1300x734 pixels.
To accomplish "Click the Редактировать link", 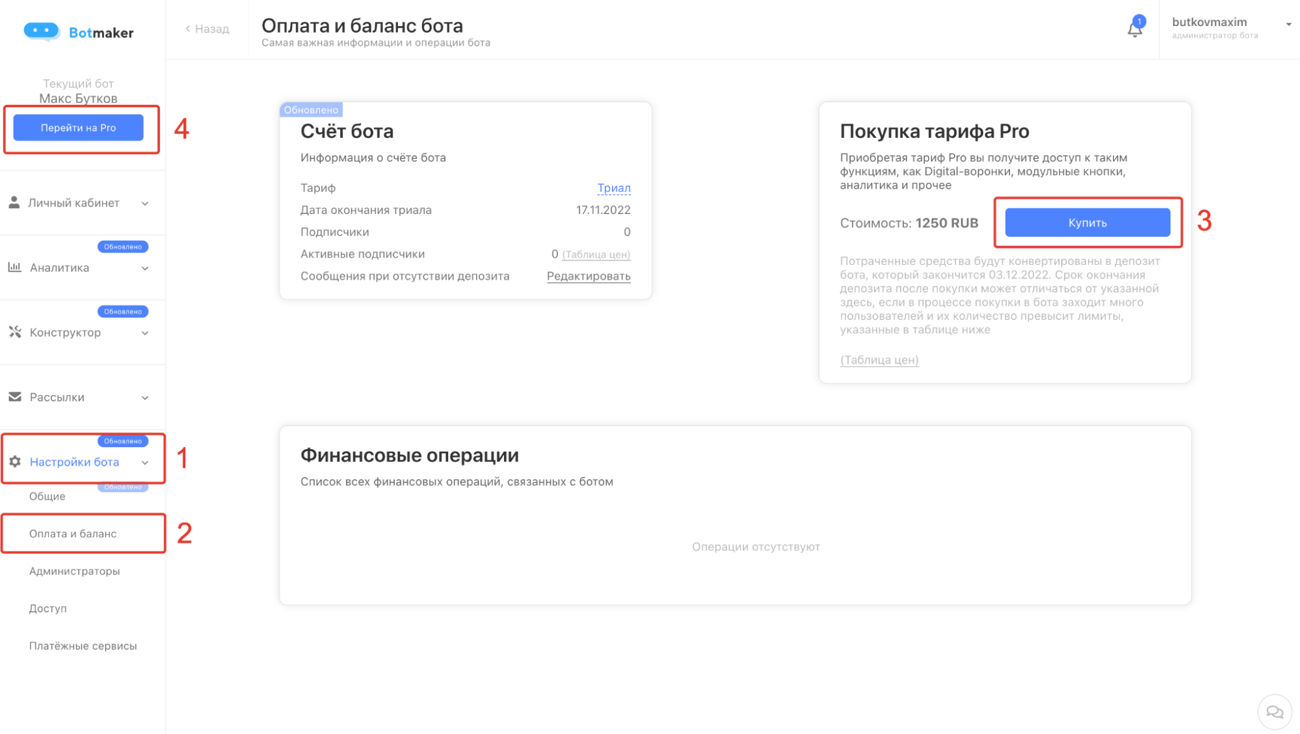I will pyautogui.click(x=589, y=276).
